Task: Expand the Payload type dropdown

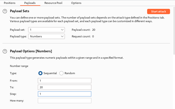Action: 46,36
